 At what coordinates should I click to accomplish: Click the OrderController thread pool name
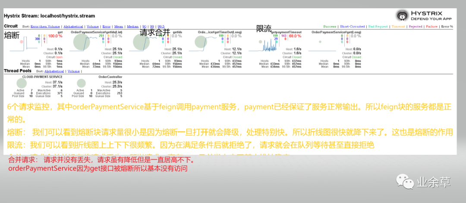[x=110, y=77]
